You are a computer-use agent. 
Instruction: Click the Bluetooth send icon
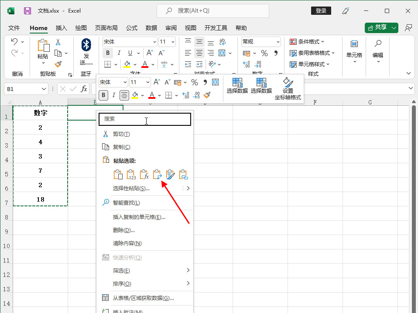(86, 45)
